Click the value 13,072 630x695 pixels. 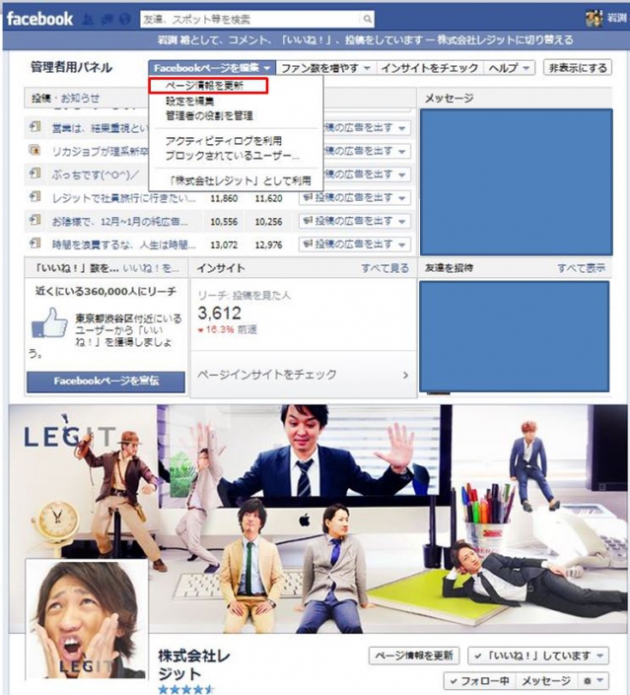pos(224,244)
